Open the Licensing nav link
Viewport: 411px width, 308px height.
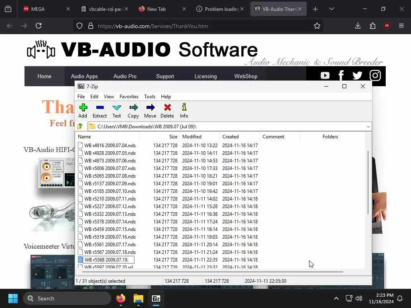(x=205, y=76)
